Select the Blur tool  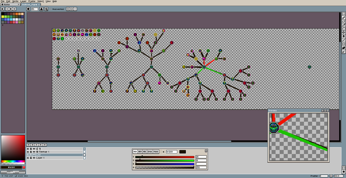(x=344, y=52)
